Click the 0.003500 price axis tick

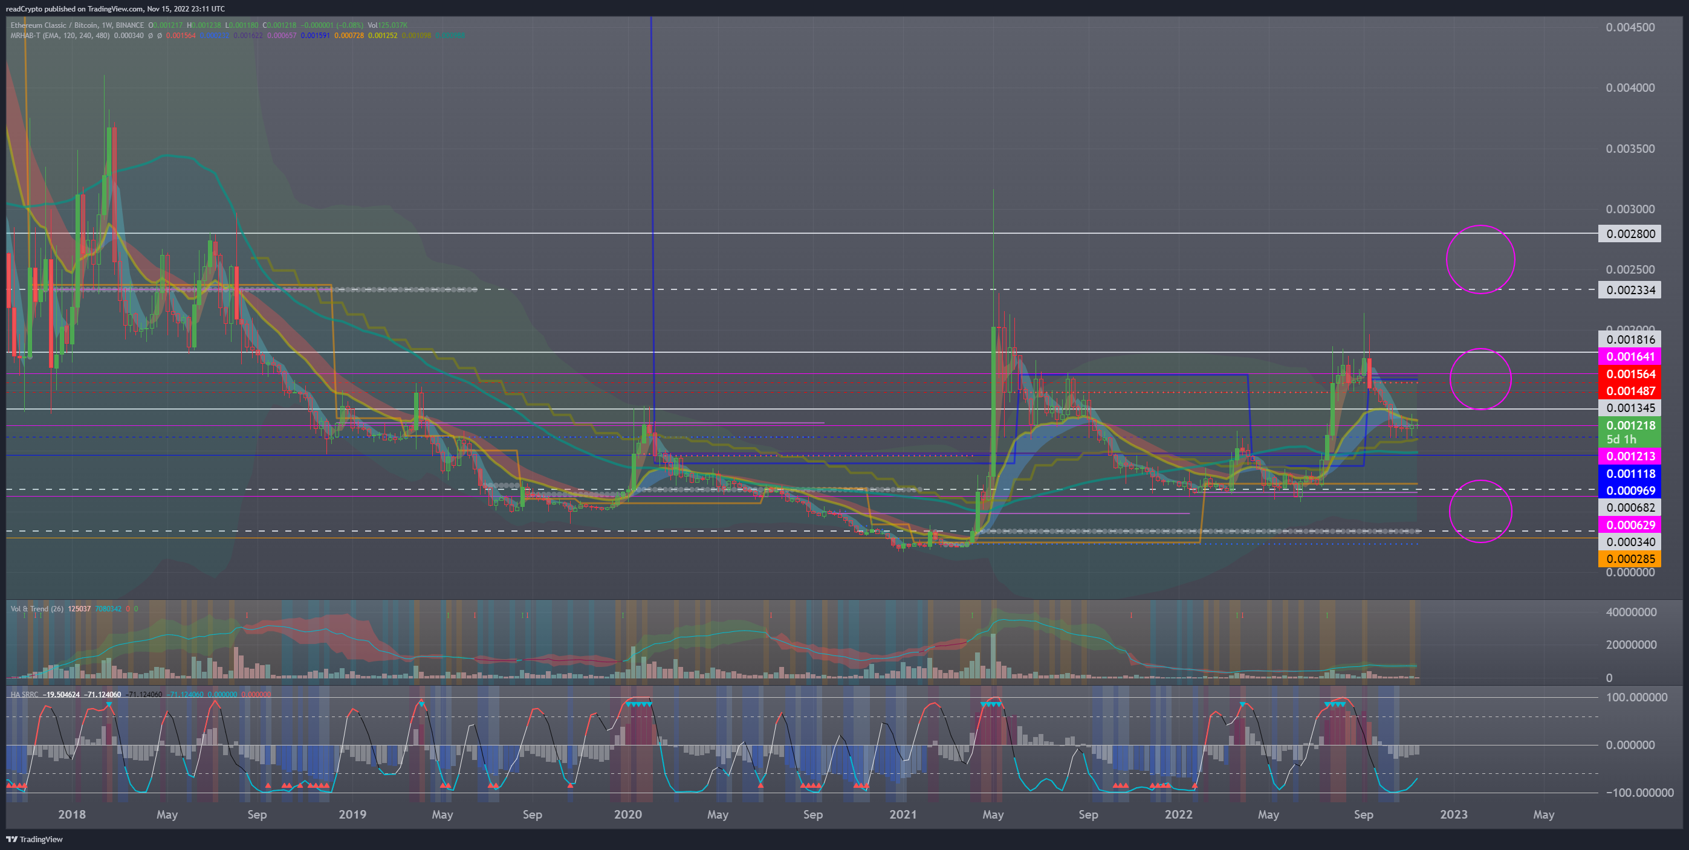click(x=1630, y=149)
